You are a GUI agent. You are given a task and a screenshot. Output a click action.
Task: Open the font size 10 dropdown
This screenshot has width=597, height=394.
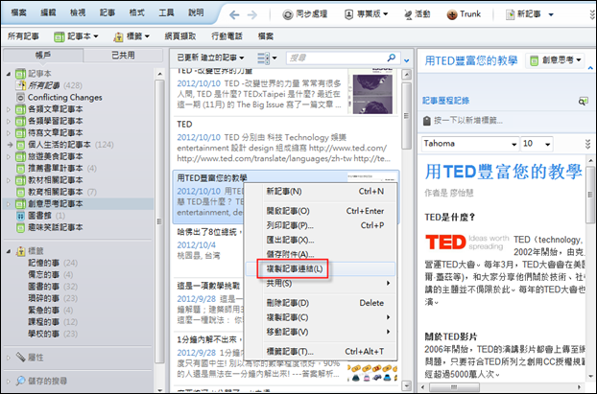click(x=547, y=144)
